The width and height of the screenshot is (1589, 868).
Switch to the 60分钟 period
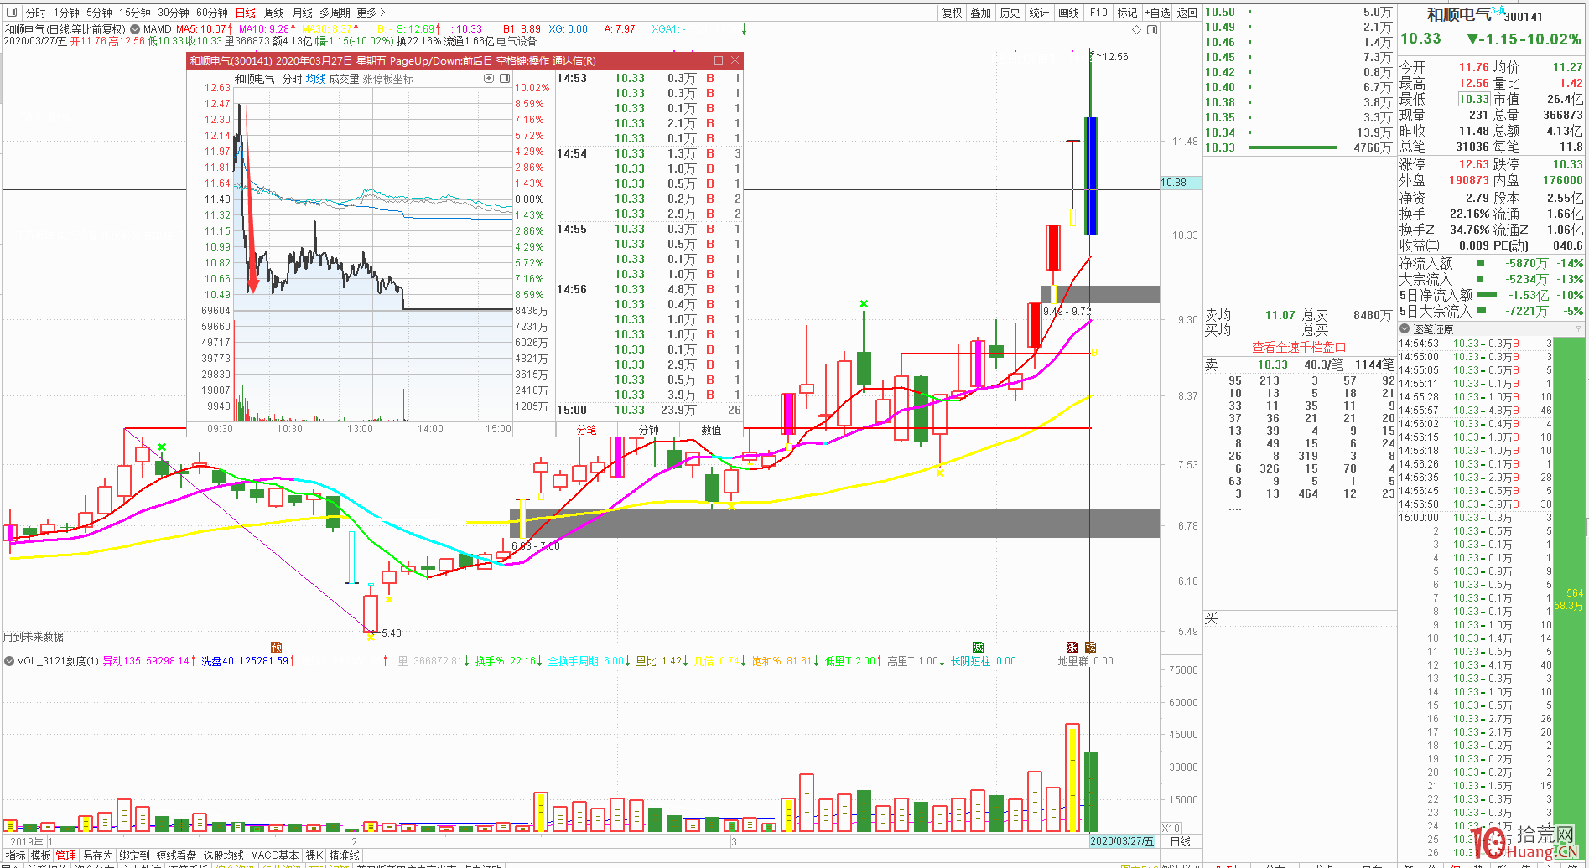click(212, 13)
